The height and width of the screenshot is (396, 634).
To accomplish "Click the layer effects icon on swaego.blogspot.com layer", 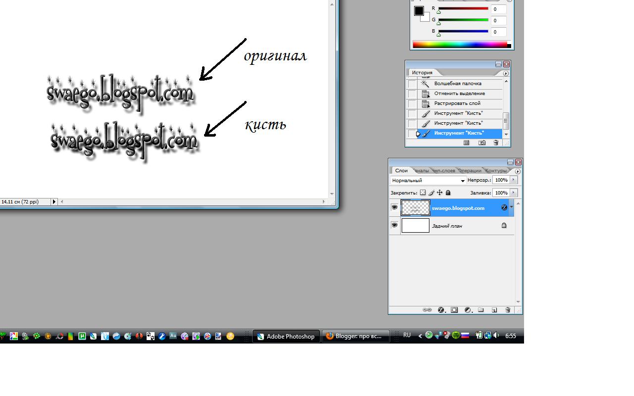I will click(x=504, y=208).
